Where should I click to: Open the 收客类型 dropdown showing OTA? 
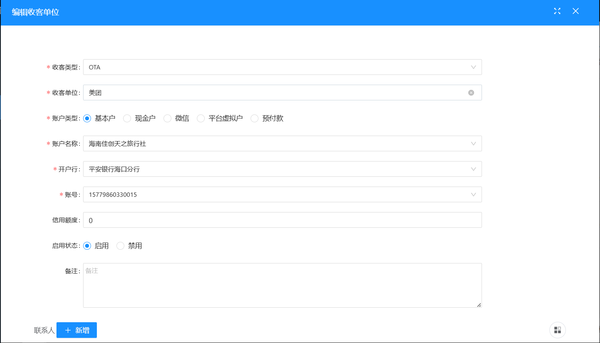[282, 67]
